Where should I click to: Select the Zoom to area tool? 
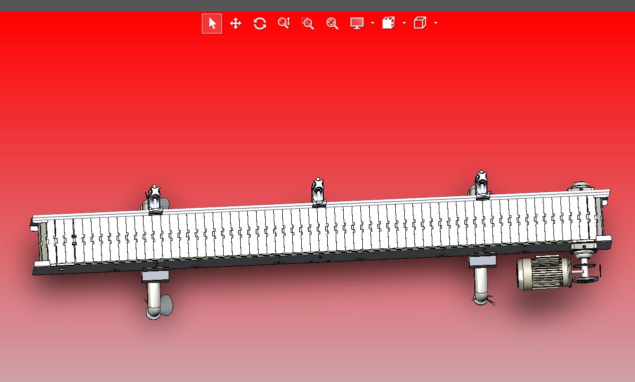308,24
